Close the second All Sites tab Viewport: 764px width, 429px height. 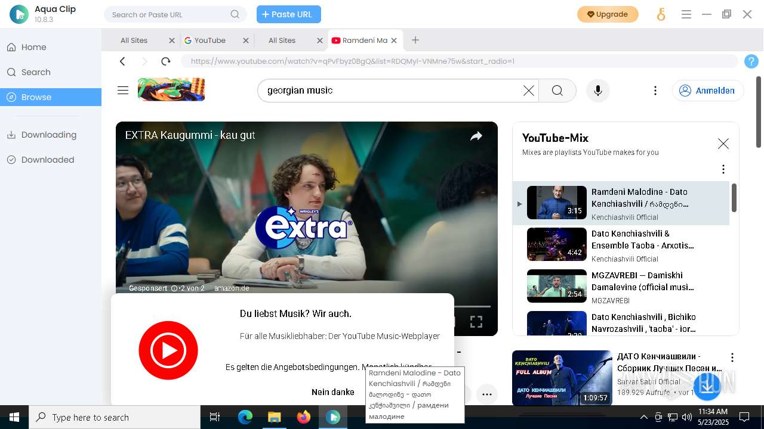tap(320, 41)
